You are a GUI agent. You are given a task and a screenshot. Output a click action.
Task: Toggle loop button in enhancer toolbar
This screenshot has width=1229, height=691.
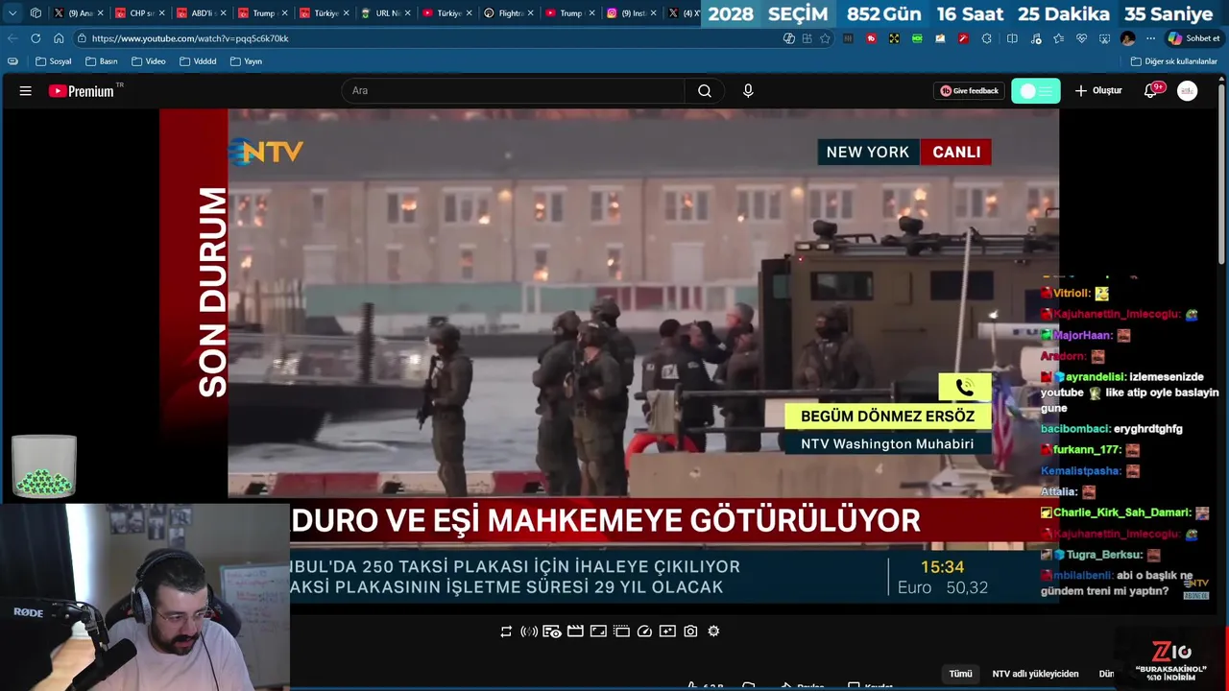pos(506,631)
